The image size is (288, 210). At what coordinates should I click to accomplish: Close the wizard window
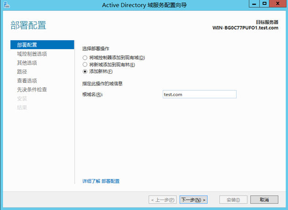click(x=278, y=4)
